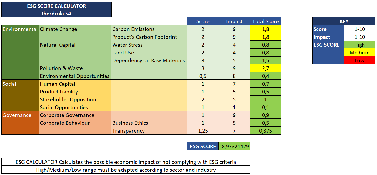Select the Transparency total score 0,875
The width and height of the screenshot is (377, 175).
click(x=265, y=131)
